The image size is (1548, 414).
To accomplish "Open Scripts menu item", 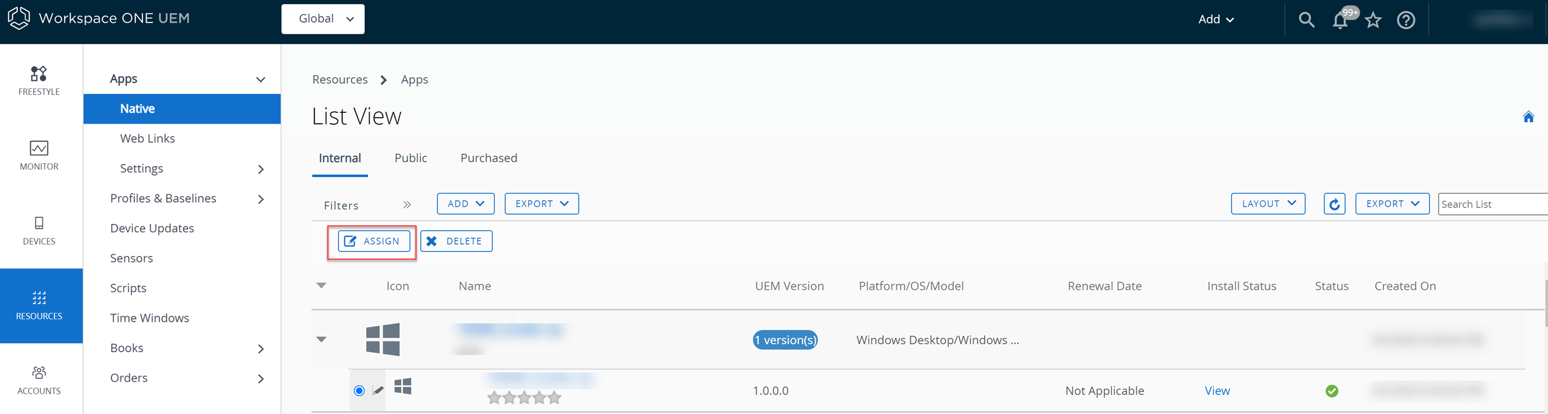I will [x=128, y=289].
